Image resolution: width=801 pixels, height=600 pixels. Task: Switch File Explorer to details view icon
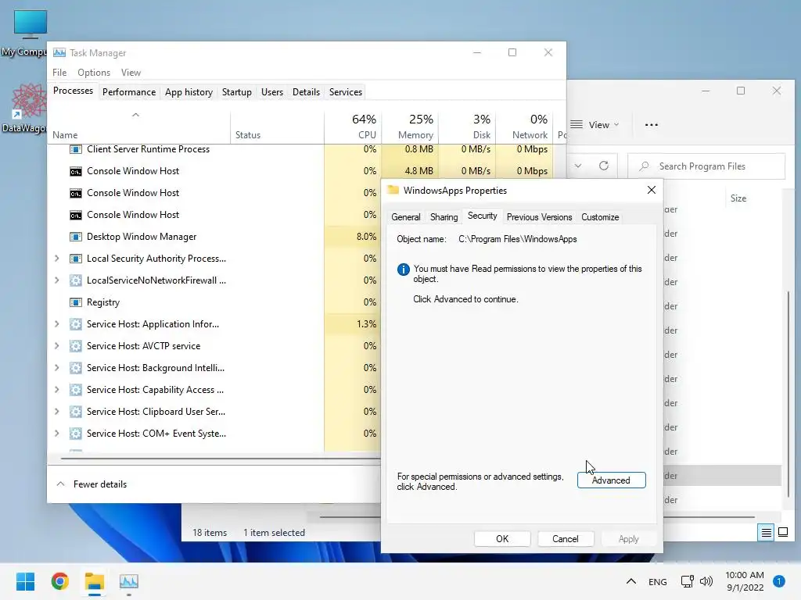point(767,533)
